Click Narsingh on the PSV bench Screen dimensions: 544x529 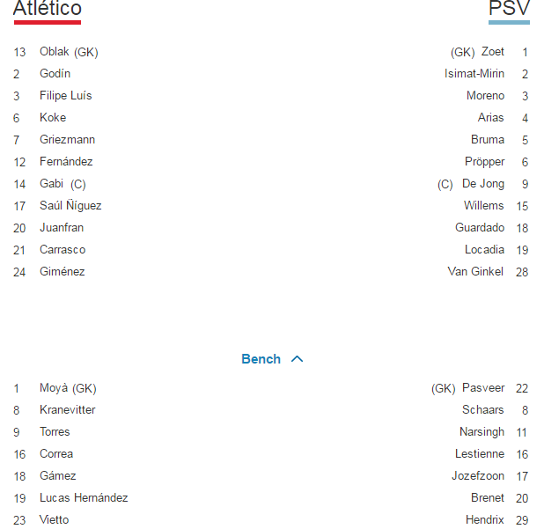482,432
